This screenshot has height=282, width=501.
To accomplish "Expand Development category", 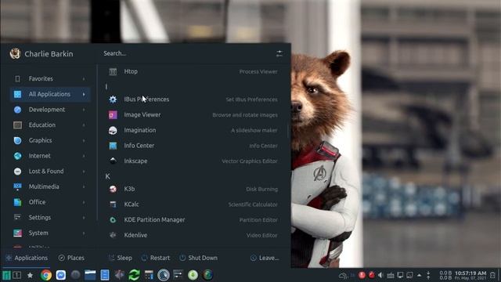I will [x=84, y=110].
